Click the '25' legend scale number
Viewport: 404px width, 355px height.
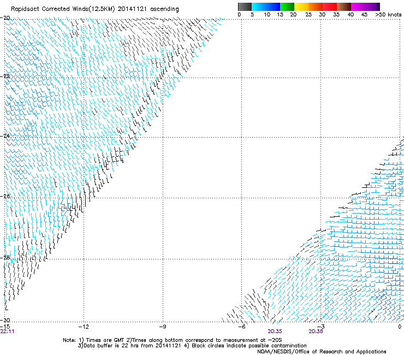[308, 15]
